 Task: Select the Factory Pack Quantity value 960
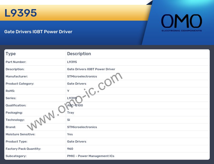click(x=70, y=149)
